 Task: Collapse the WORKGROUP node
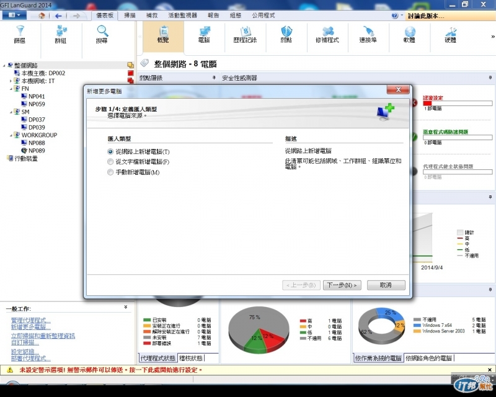[x=11, y=135]
